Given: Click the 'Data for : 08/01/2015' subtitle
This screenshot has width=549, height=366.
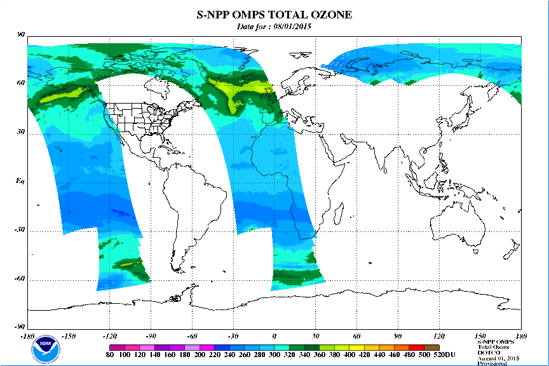Looking at the screenshot, I should [274, 27].
